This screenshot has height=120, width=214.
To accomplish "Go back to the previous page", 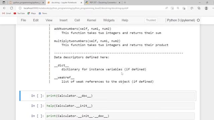I will point(4,8).
